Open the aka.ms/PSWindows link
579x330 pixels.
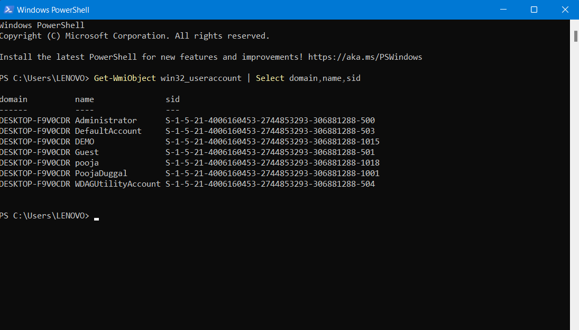click(x=365, y=57)
